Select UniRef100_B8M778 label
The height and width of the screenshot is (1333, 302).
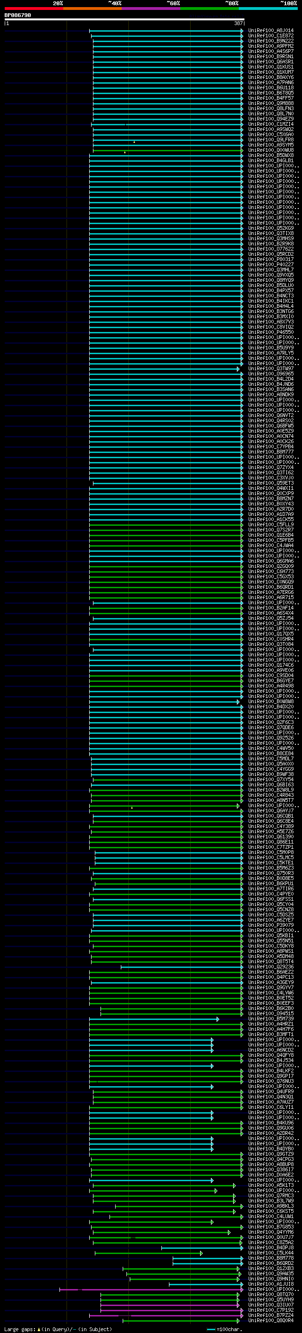point(271,1258)
